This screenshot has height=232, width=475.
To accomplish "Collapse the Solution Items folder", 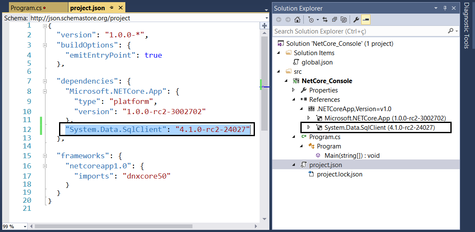I will click(x=278, y=53).
